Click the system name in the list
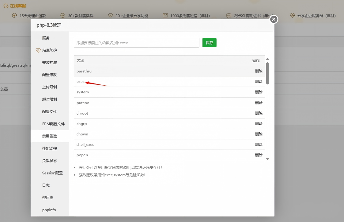The image size is (344, 222). pyautogui.click(x=83, y=92)
